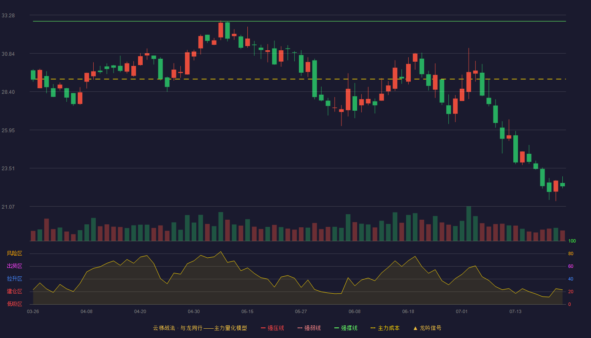Click the 06-18 date label
Image resolution: width=591 pixels, height=338 pixels.
click(x=408, y=311)
